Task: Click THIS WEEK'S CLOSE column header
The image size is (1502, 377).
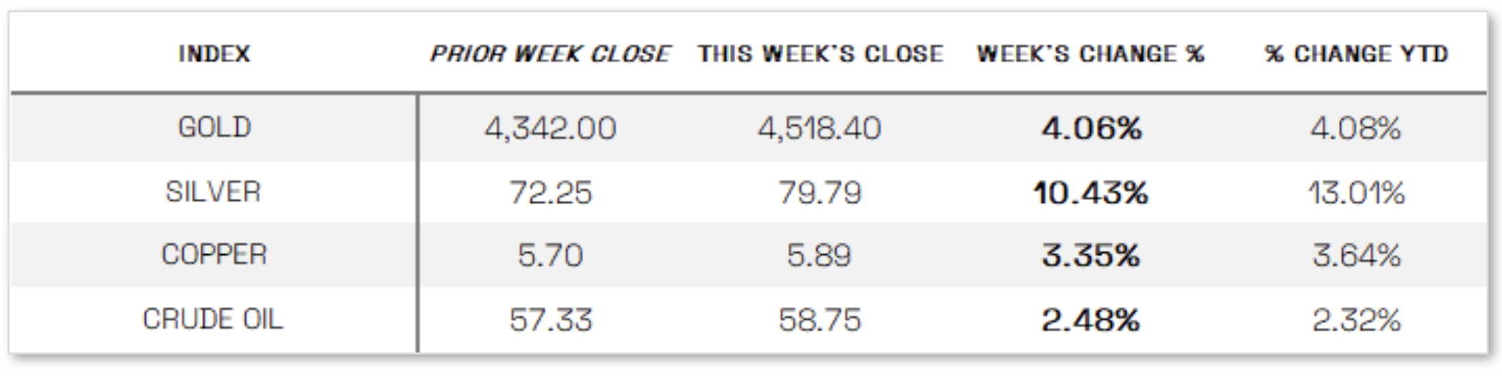Action: pyautogui.click(x=820, y=53)
